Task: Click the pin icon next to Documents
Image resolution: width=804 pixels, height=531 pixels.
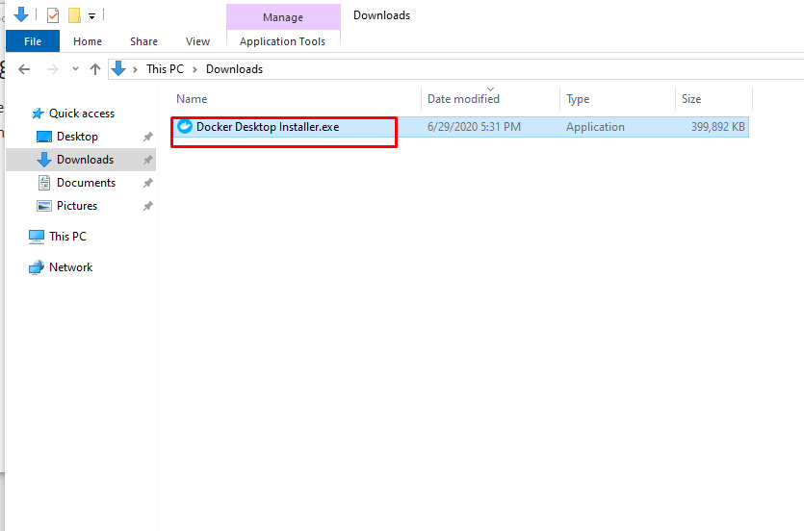Action: pyautogui.click(x=147, y=183)
